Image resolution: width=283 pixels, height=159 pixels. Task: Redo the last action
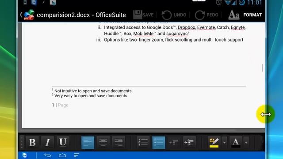coord(207,15)
